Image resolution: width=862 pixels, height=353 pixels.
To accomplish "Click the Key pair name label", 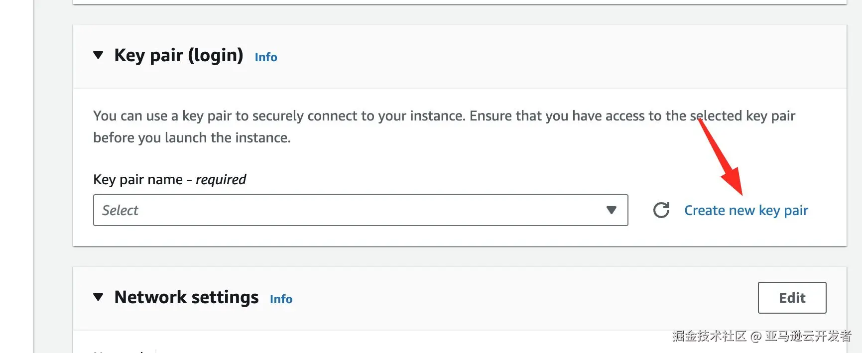I will coord(138,179).
